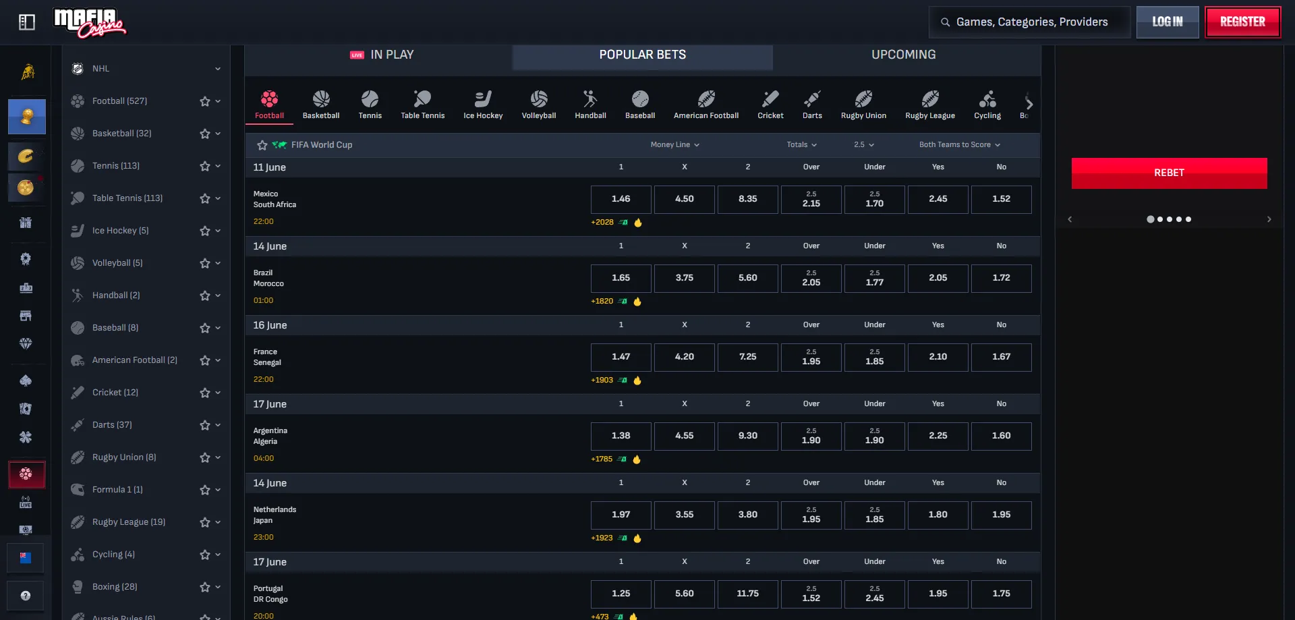
Task: Favorite Tennis in the sports list
Action: [205, 166]
